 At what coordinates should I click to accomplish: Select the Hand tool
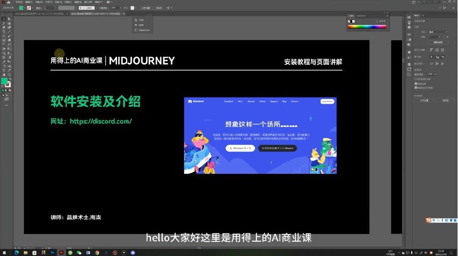pos(4,75)
